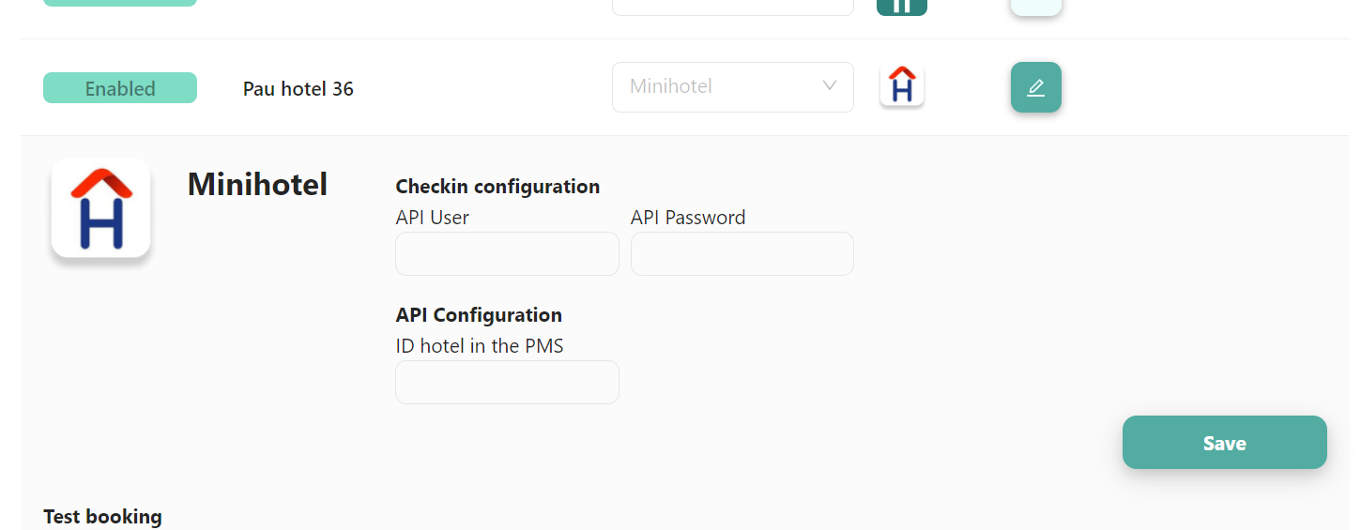
Task: Toggle the cut-off green status badge at top
Action: coord(120,3)
